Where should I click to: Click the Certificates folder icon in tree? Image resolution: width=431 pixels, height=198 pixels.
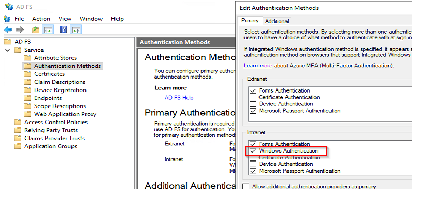pyautogui.click(x=27, y=74)
